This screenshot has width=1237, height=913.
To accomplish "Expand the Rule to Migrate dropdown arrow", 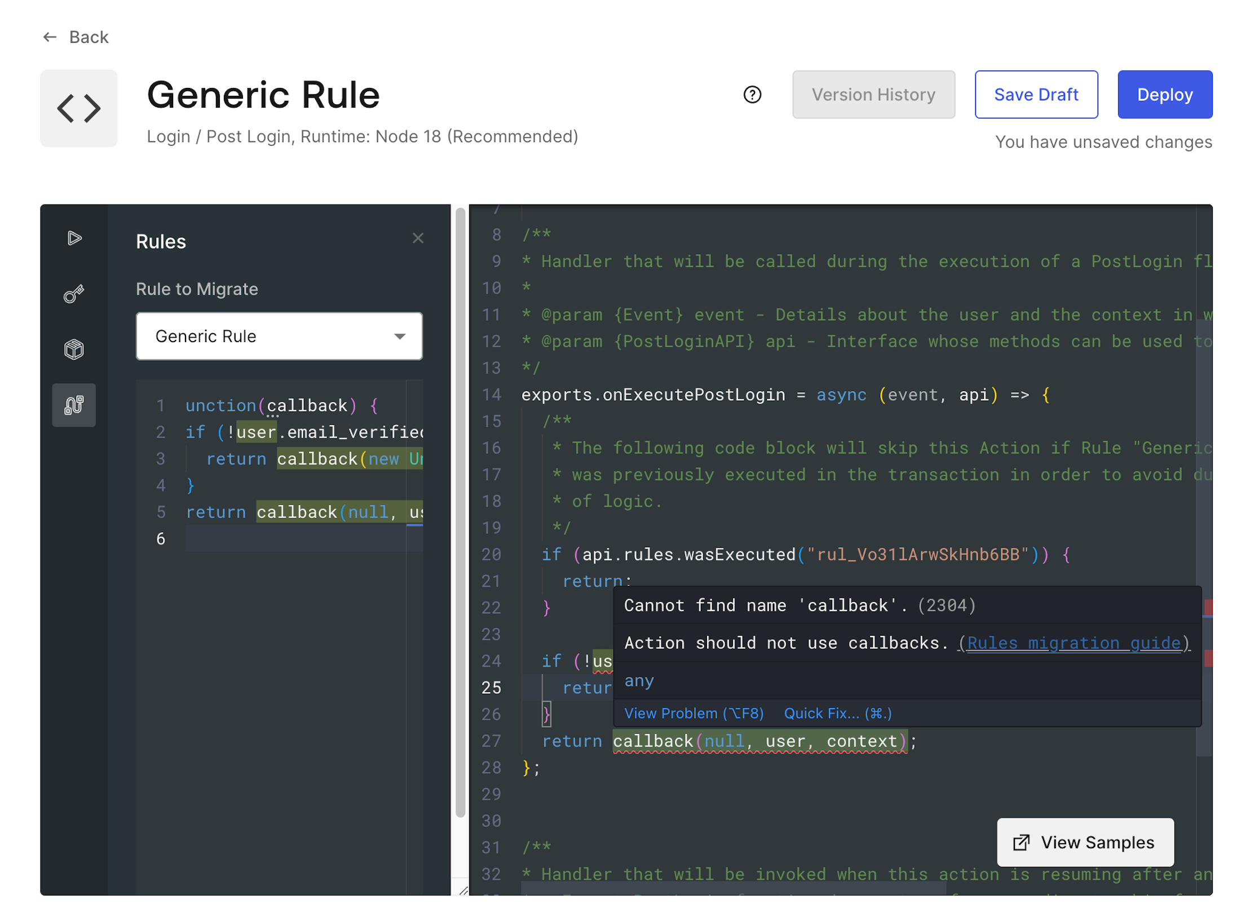I will pos(400,336).
